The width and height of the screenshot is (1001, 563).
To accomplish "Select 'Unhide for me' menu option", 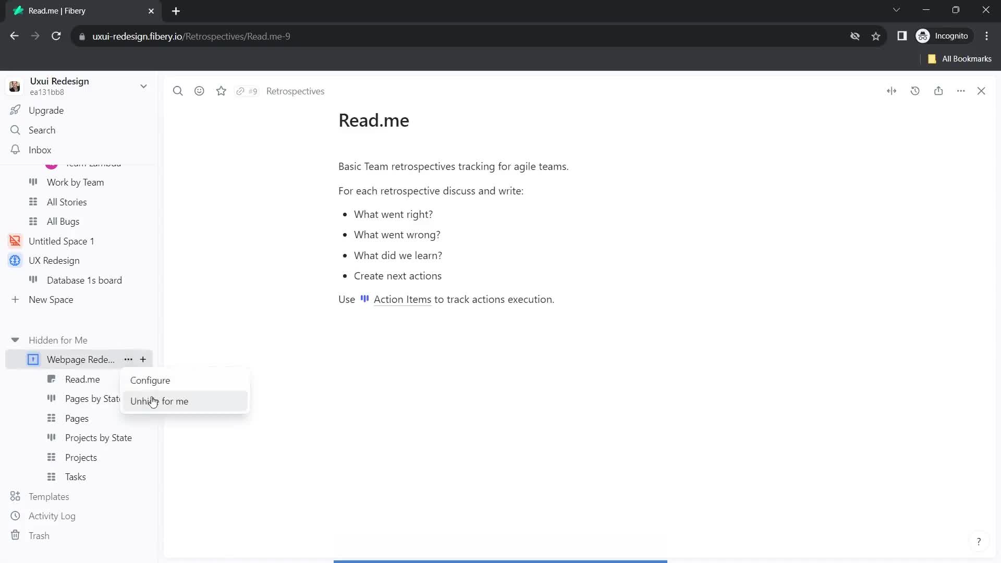I will (x=160, y=401).
